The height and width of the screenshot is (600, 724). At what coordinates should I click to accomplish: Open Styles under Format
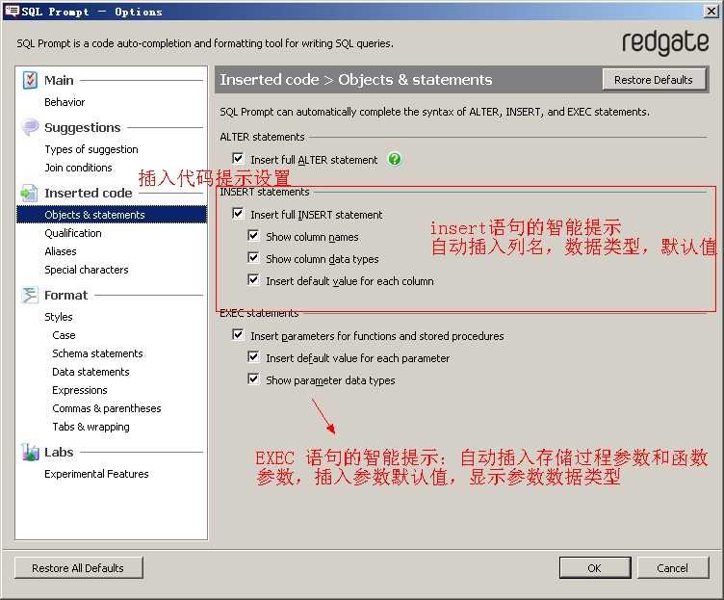coord(59,317)
